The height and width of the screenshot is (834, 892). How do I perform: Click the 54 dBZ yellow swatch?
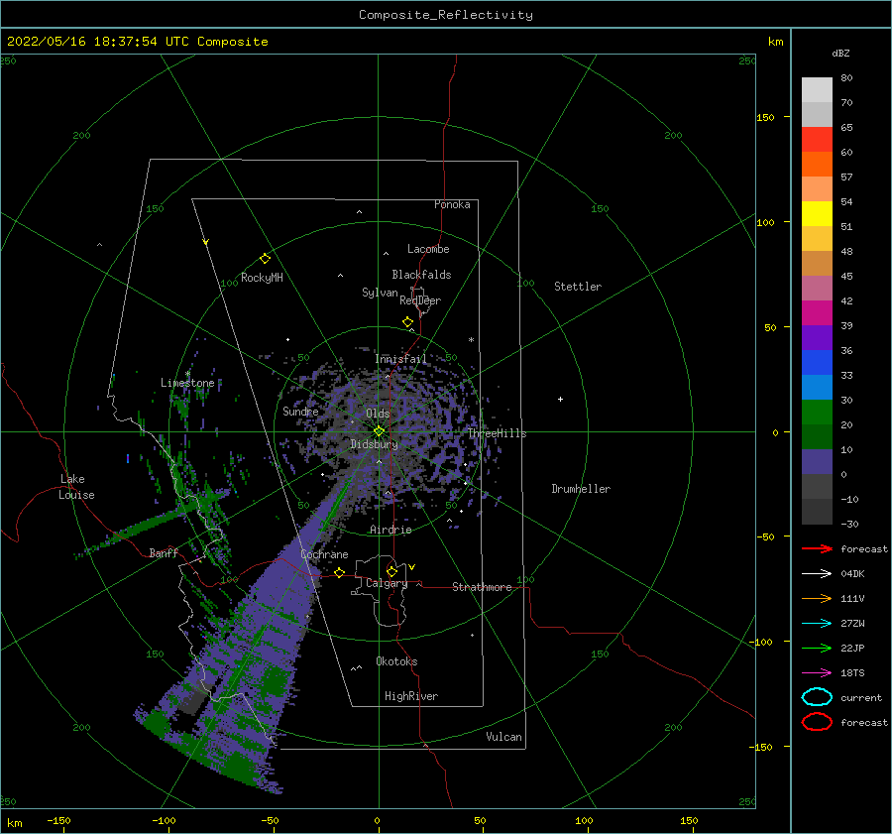click(817, 214)
